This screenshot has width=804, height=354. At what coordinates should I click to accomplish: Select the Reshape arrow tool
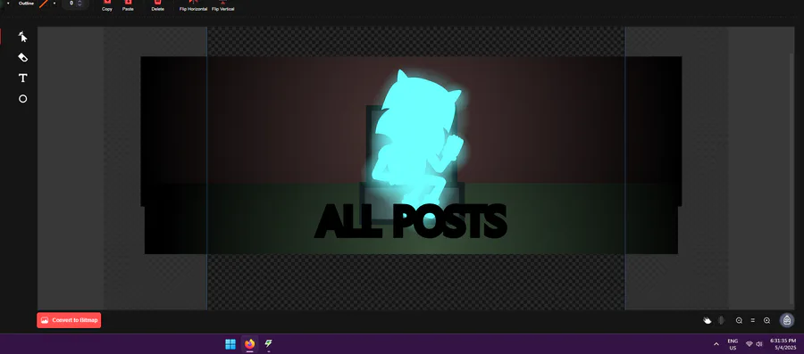22,37
